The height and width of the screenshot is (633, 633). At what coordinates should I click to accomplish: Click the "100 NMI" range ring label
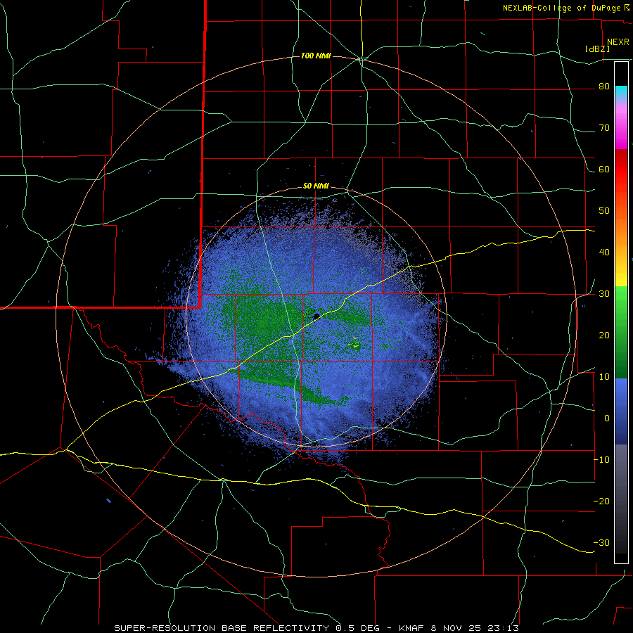coord(316,56)
